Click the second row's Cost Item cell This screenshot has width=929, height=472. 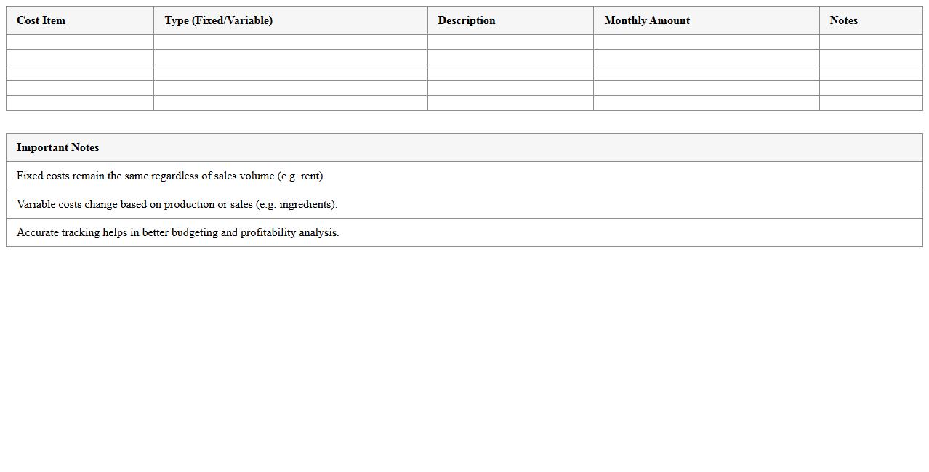pyautogui.click(x=79, y=57)
